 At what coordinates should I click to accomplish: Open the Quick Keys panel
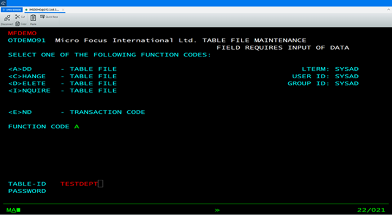49,17
